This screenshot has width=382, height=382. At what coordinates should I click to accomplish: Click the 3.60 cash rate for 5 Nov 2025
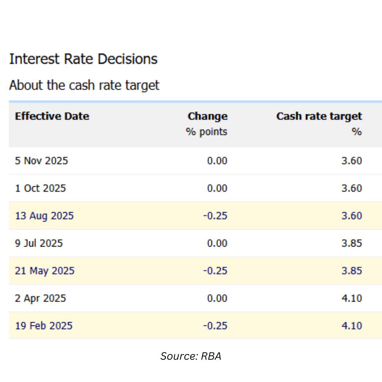pyautogui.click(x=352, y=161)
